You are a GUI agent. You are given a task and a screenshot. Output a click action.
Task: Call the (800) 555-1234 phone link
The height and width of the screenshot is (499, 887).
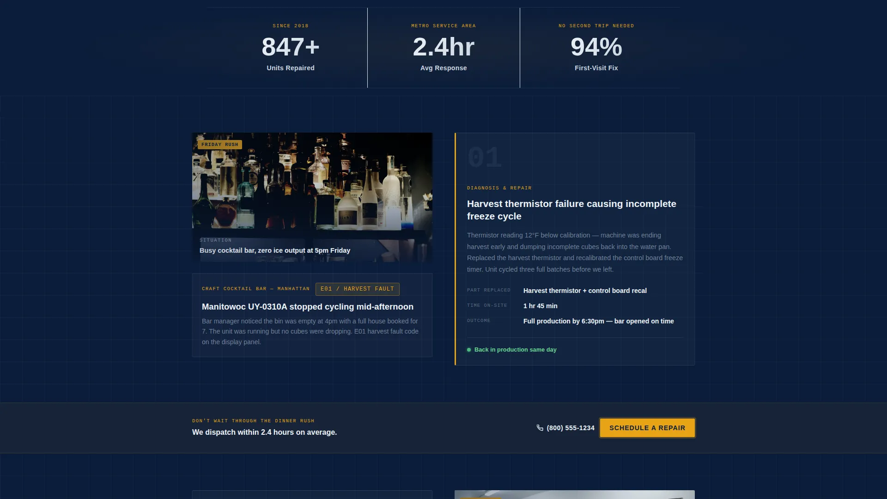pos(565,428)
